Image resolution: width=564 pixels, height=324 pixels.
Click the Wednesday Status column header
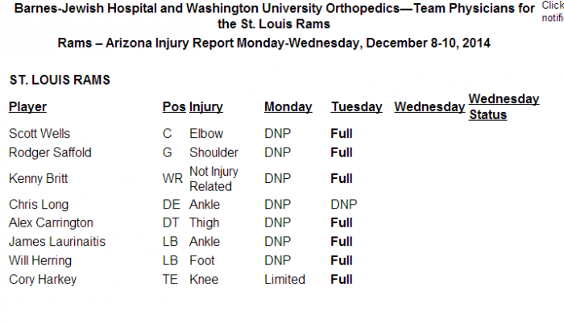pos(504,106)
